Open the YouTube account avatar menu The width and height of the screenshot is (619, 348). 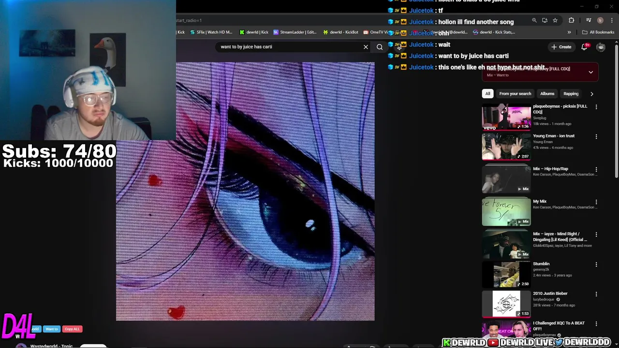[601, 47]
